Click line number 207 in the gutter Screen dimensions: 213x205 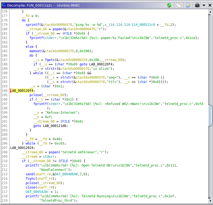point(5,148)
